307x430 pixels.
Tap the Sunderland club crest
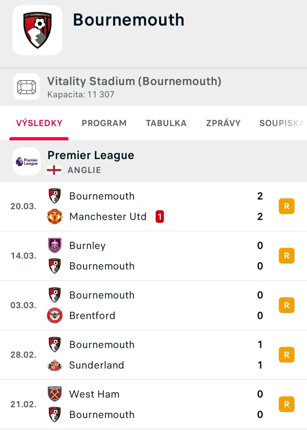pyautogui.click(x=55, y=365)
